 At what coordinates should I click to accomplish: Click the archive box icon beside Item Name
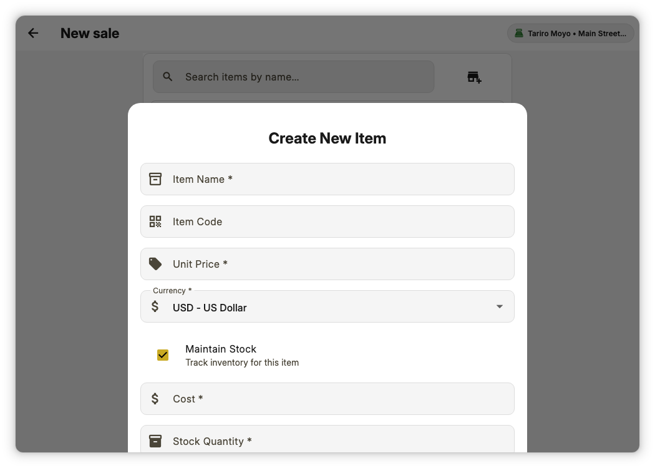click(x=155, y=179)
